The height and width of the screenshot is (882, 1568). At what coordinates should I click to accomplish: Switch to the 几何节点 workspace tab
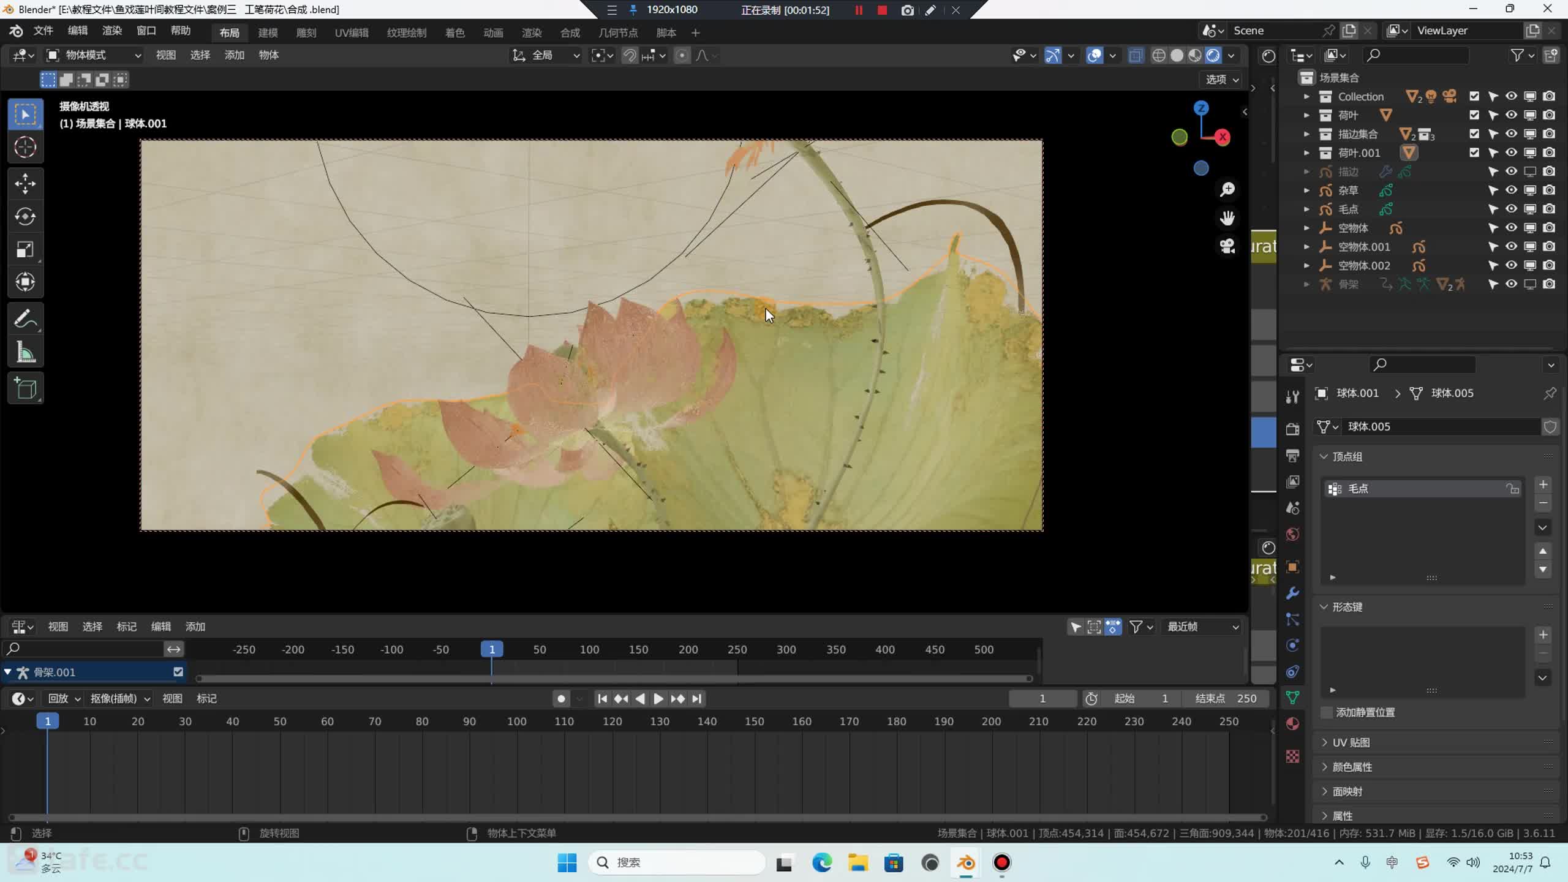pyautogui.click(x=618, y=32)
